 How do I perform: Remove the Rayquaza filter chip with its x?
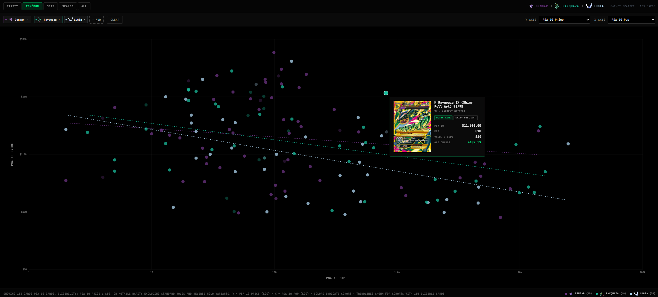tap(59, 20)
